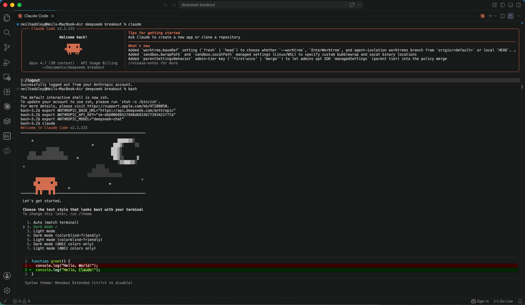525x305 pixels.
Task: Click the Claude Code starburst icon in the terminal toolbar
Action: point(483,16)
